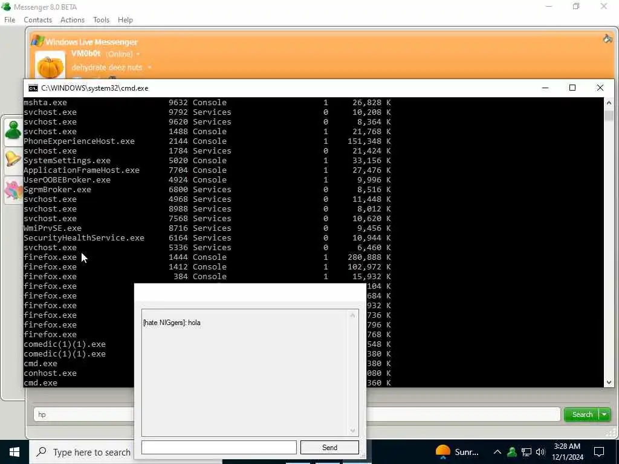This screenshot has width=619, height=464.
Task: Click the cmd window scroll up arrow
Action: (x=609, y=103)
